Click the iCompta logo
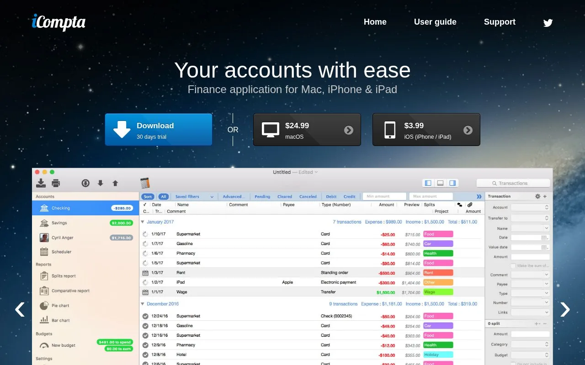Screen dimensions: 585x365 pyautogui.click(x=58, y=22)
